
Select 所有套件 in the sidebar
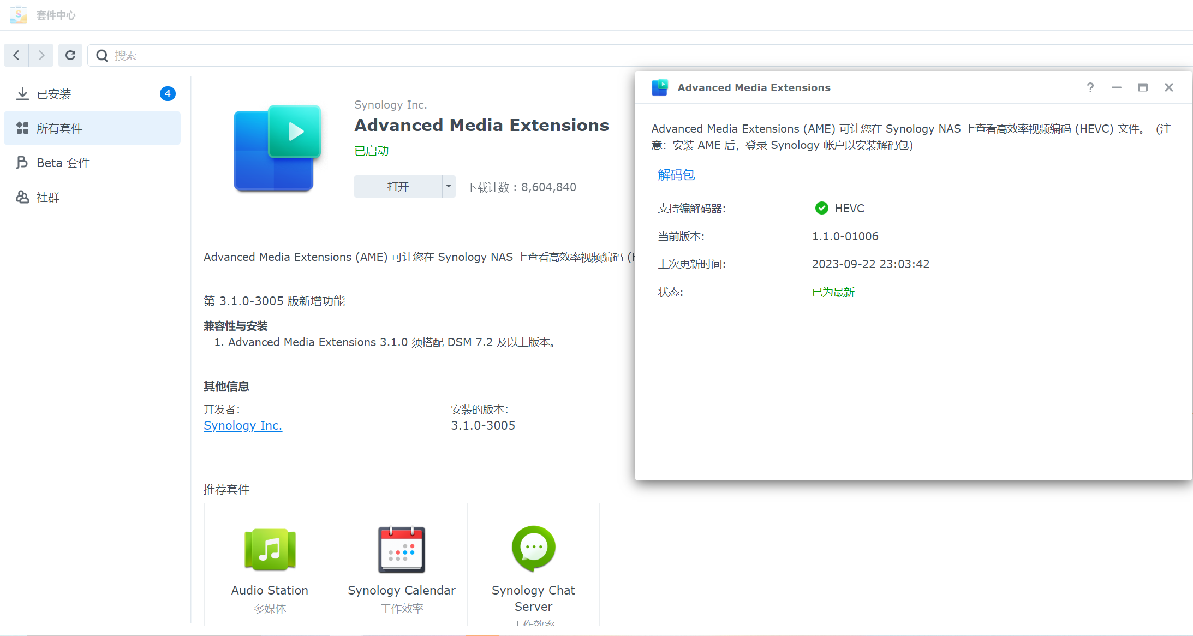[92, 128]
